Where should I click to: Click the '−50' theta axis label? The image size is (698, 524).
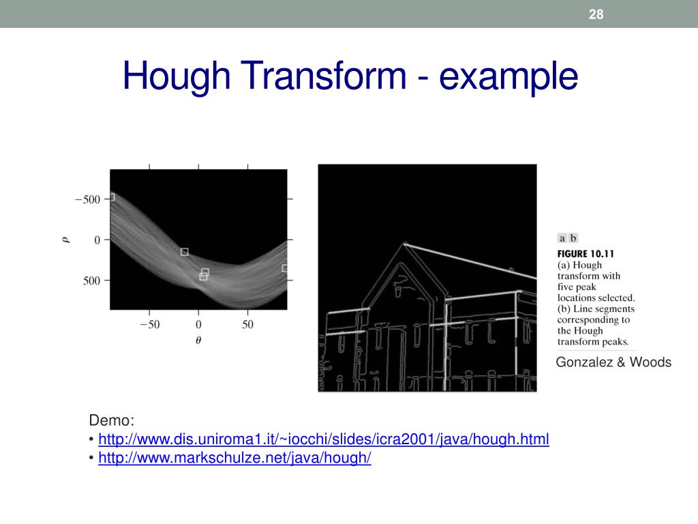pos(149,324)
